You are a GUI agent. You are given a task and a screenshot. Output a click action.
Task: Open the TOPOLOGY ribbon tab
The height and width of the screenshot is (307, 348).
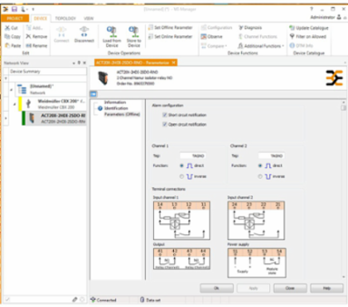(65, 18)
